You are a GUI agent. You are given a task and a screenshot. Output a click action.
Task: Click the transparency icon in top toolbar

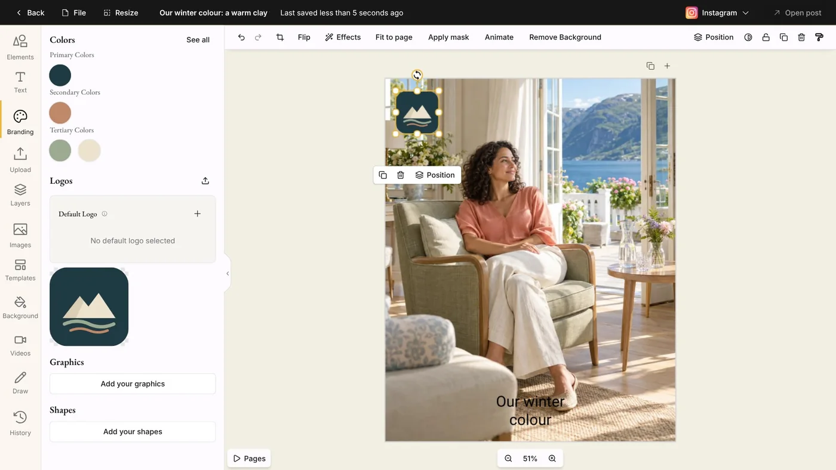[748, 37]
